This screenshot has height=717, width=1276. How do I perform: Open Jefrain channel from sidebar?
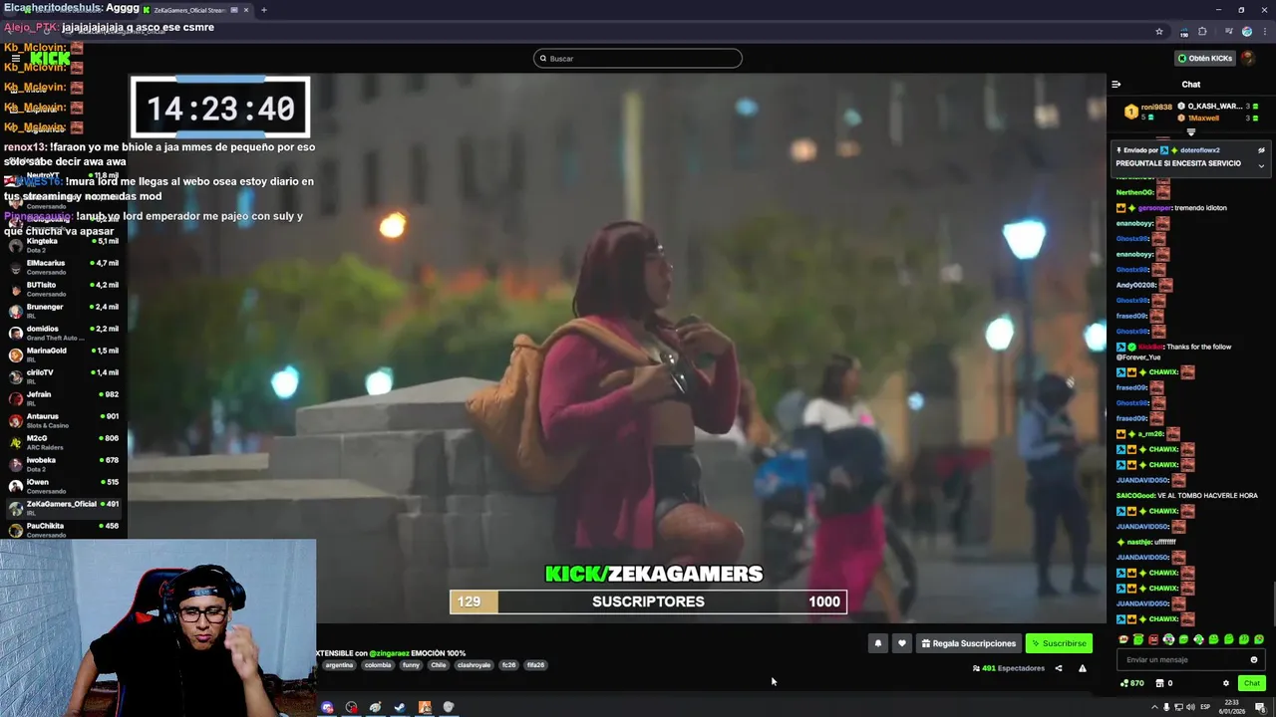[x=64, y=398]
